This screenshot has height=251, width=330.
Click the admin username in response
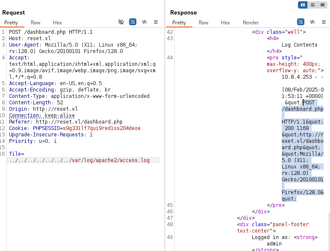274,244
